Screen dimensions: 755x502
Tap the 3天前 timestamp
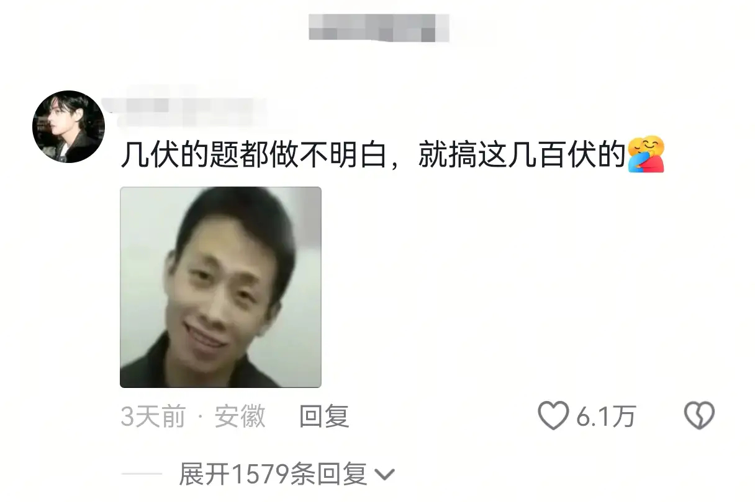[x=153, y=416]
